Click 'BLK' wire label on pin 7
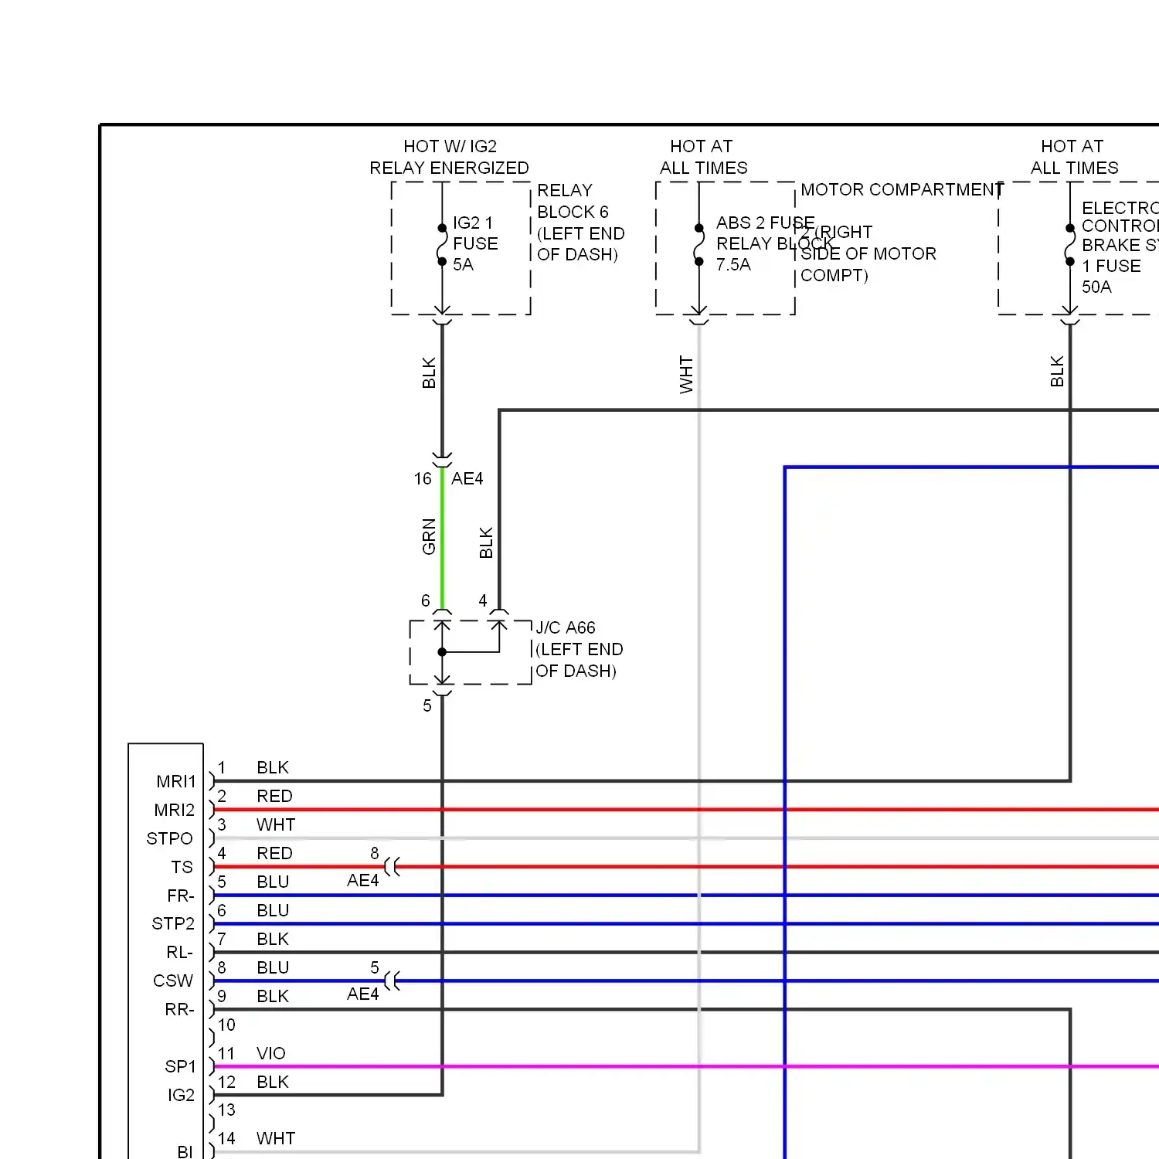 tap(273, 940)
